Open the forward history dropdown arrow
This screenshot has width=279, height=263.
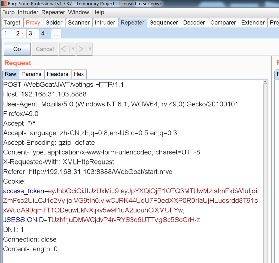90,49
